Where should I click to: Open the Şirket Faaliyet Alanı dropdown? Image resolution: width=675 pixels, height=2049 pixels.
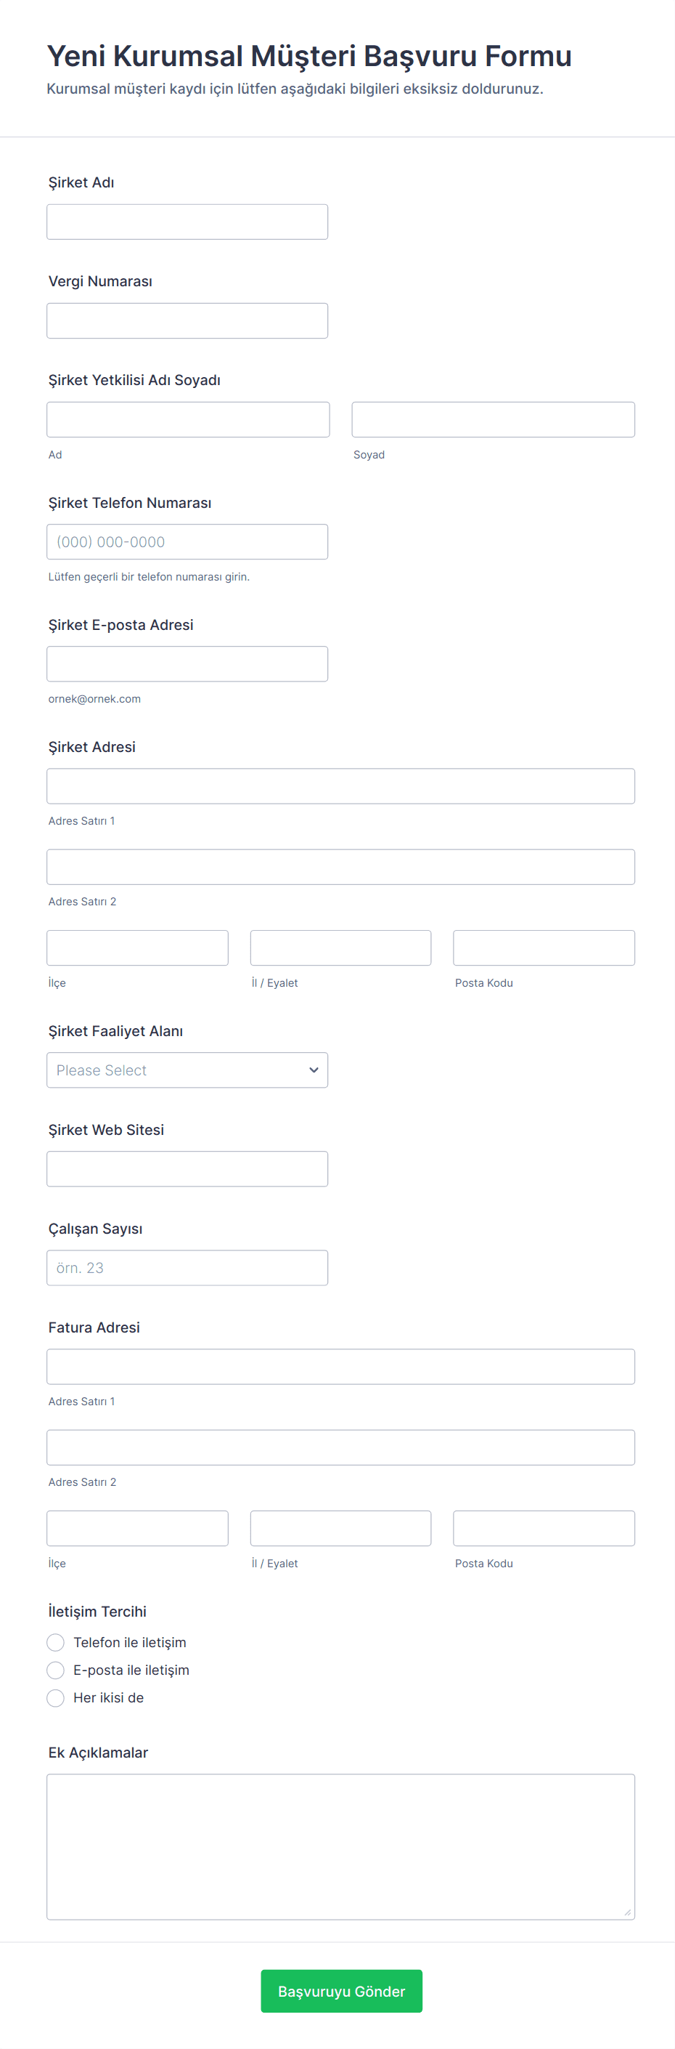coord(187,1070)
